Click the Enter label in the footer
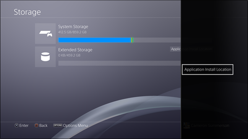248x139 pixels. [24, 125]
